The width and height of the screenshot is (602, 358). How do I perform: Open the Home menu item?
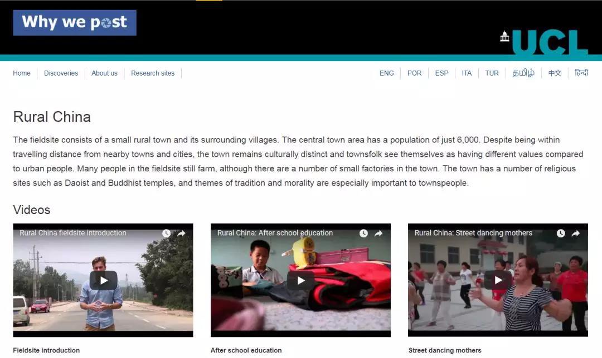[22, 73]
